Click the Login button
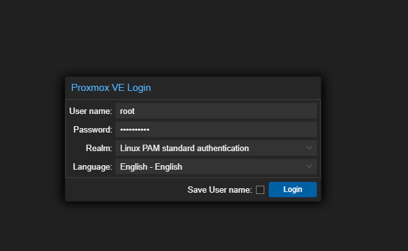408x251 pixels. pos(293,190)
